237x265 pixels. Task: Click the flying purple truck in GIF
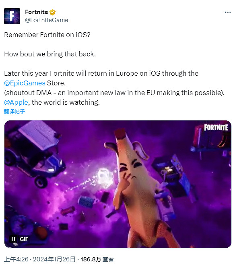[33, 152]
